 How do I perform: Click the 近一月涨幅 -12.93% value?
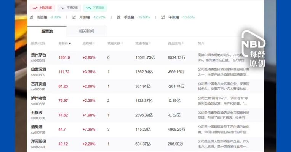pos(99,17)
